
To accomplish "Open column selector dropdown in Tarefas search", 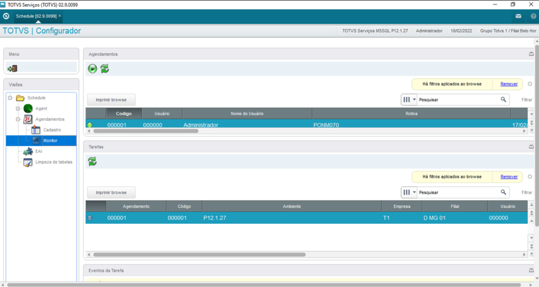I will point(409,192).
